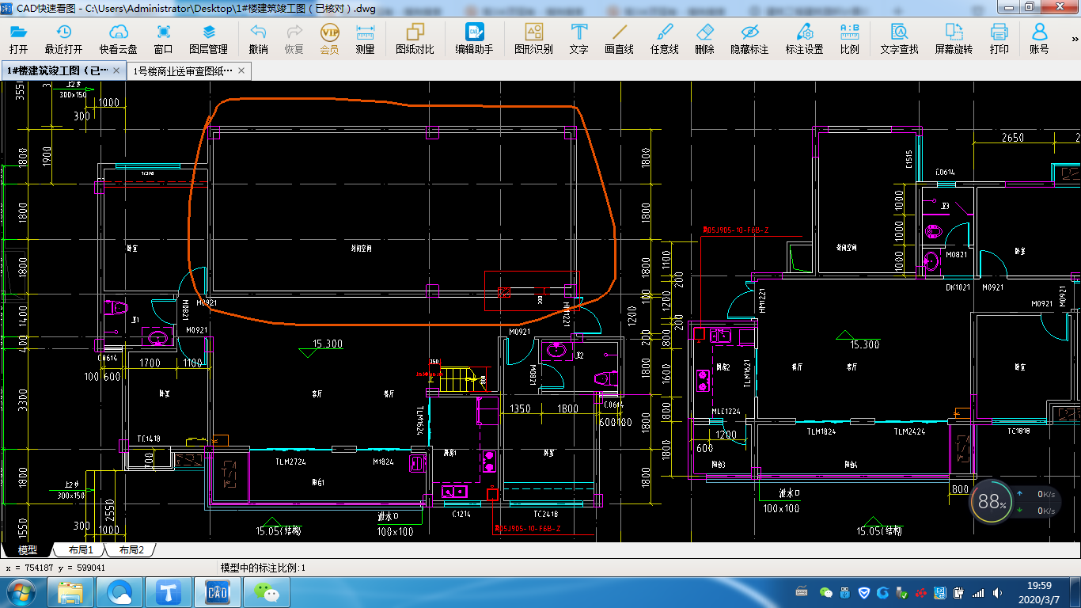Click the TLM2424 door label
The image size is (1081, 608).
coord(910,431)
